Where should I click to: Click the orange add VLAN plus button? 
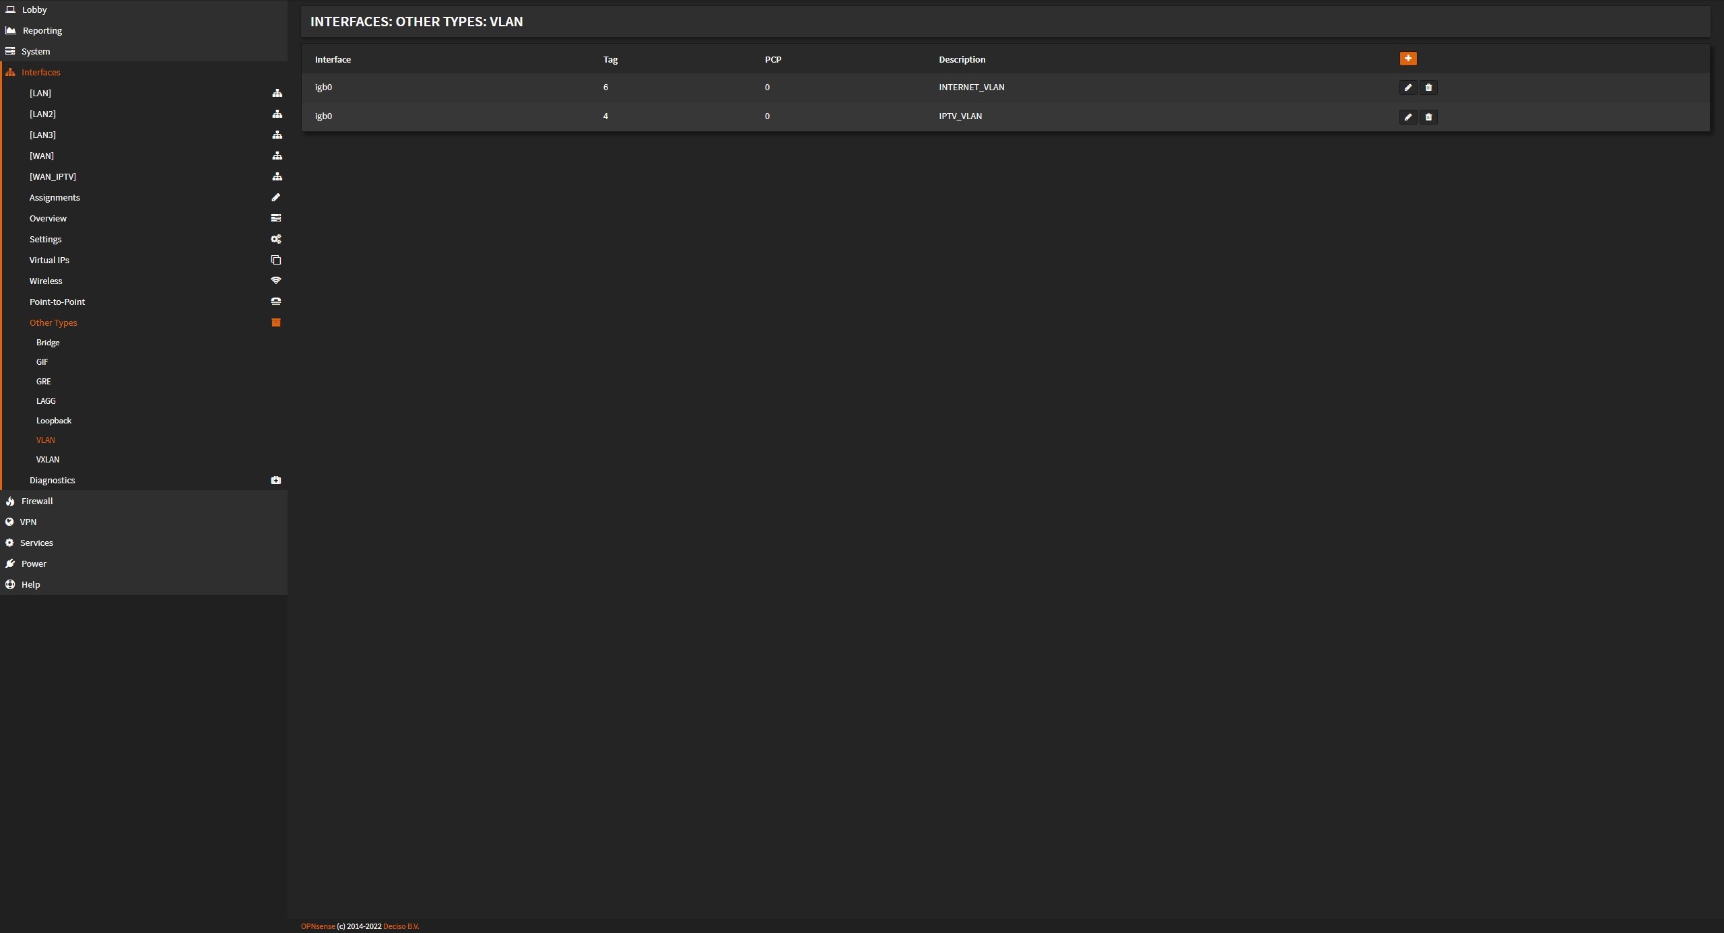tap(1407, 59)
